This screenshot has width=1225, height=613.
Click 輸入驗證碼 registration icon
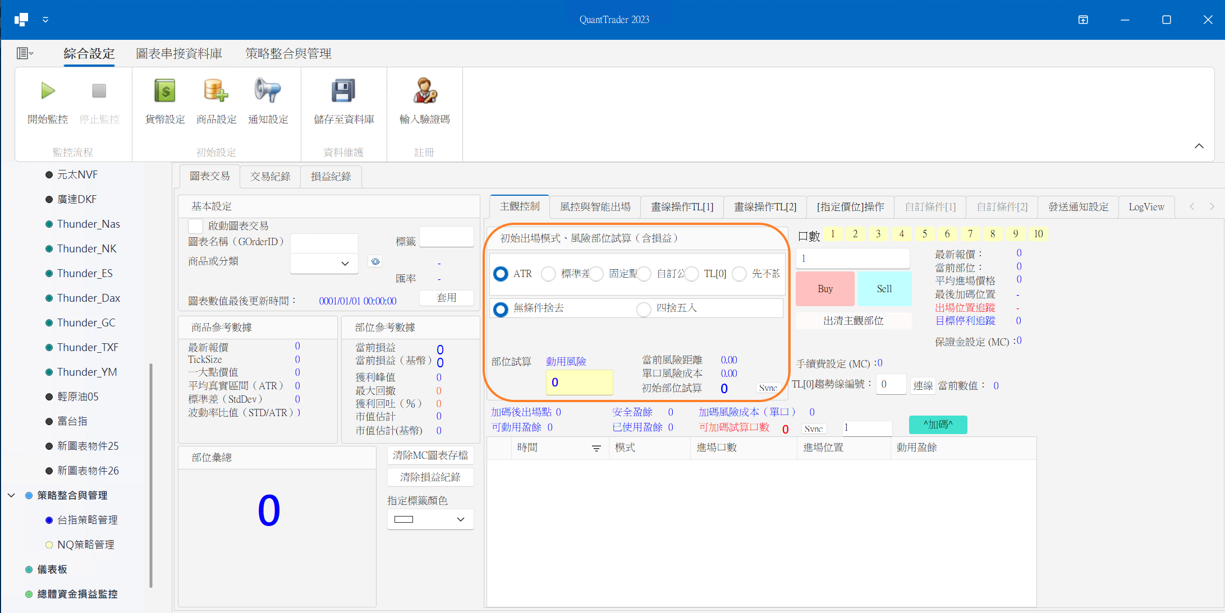point(425,91)
